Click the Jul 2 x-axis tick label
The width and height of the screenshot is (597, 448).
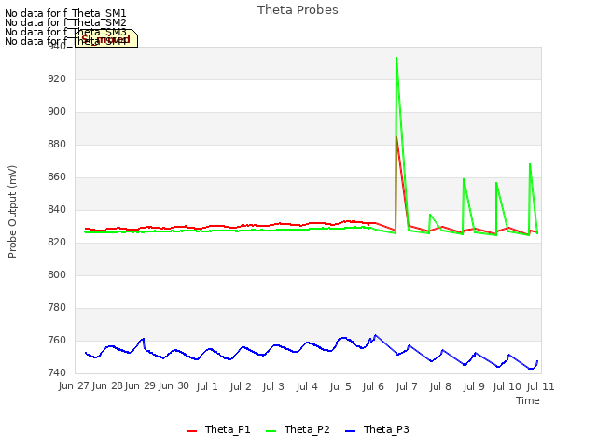[x=241, y=386]
